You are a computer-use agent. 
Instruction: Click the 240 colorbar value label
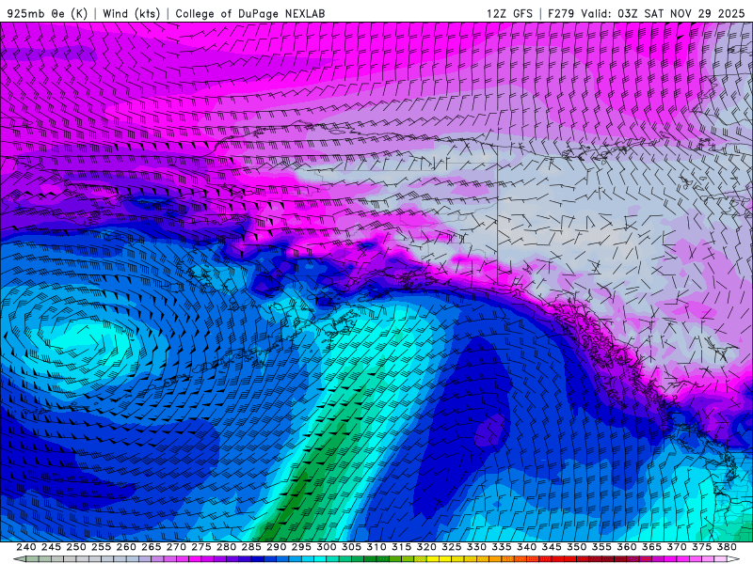(26, 547)
